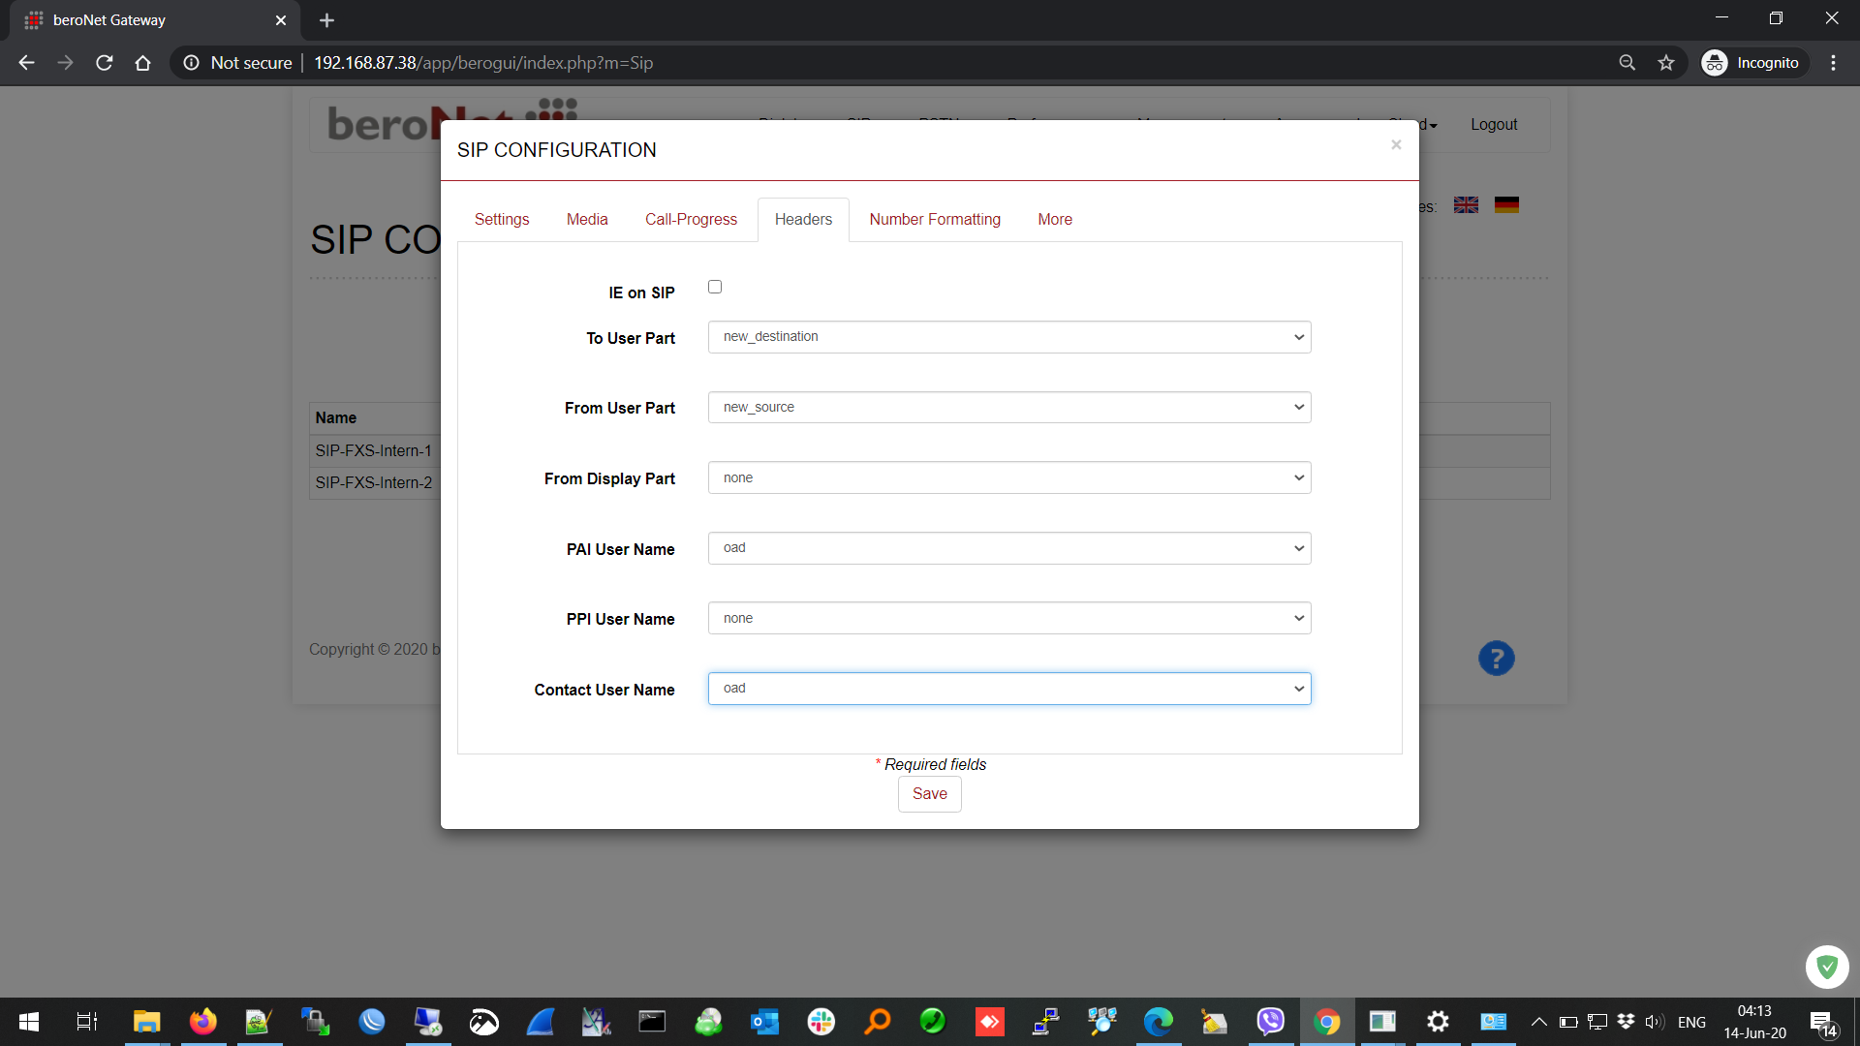Open Chrome three-dot menu

pos(1833,63)
